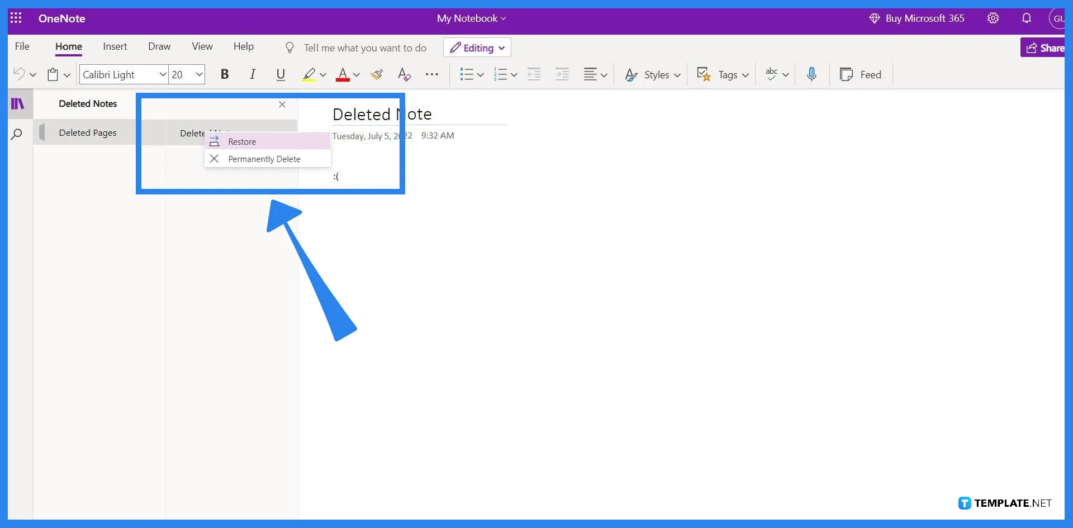Expand the Editing mode dropdown

(x=501, y=47)
